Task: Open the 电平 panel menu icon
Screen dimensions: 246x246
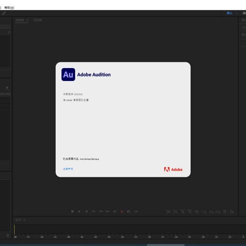Action: (24, 220)
